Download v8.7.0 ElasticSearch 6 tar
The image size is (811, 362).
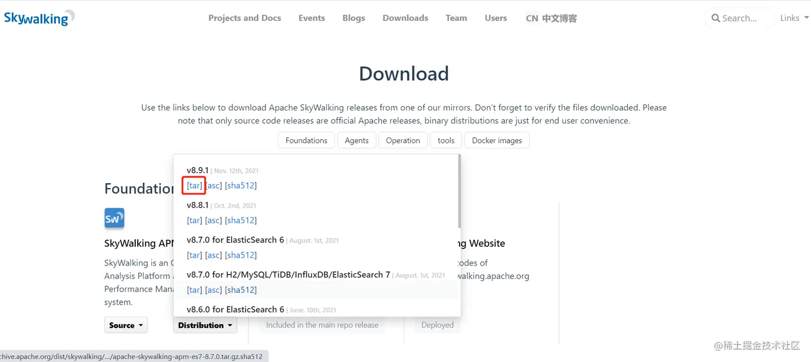pyautogui.click(x=195, y=255)
